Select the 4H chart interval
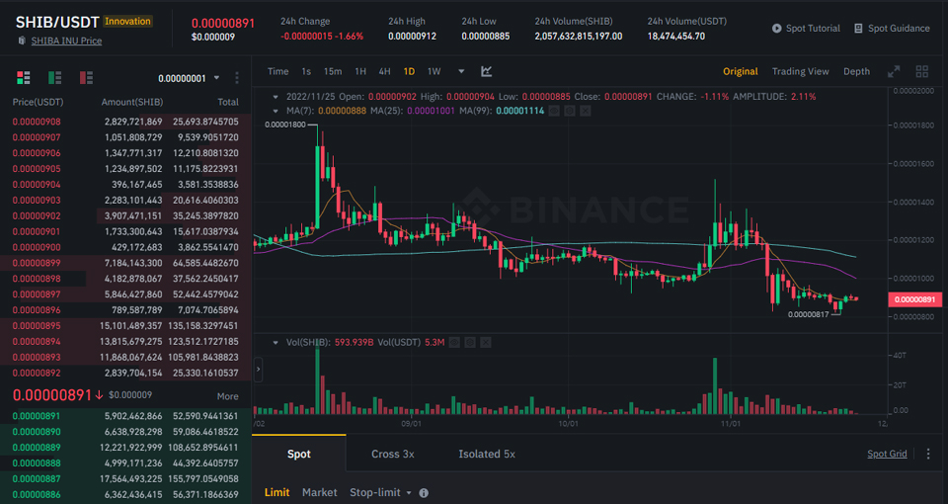 click(384, 71)
